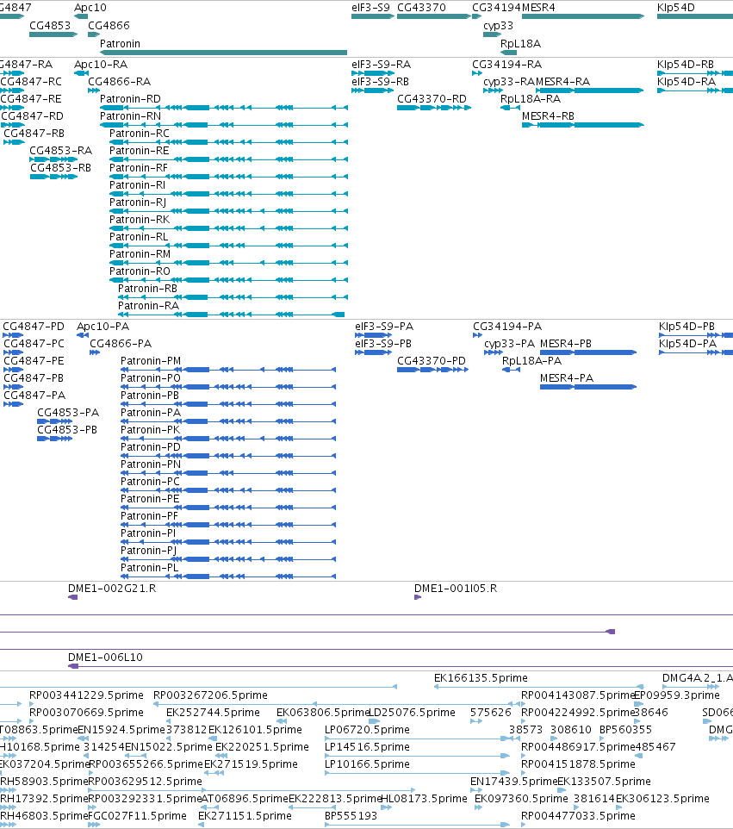Click EST LD25076.5prime
Viewport: 733px width, 829px height.
tap(412, 714)
